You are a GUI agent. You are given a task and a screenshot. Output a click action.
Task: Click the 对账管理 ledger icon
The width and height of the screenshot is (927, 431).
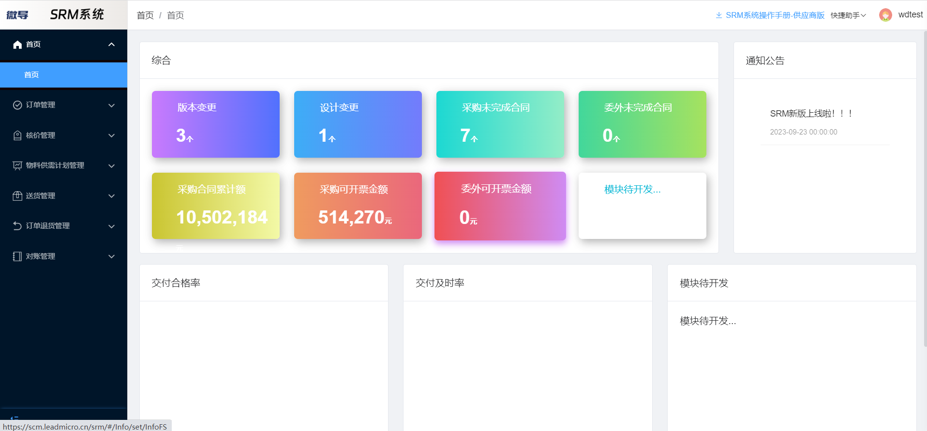pyautogui.click(x=17, y=256)
